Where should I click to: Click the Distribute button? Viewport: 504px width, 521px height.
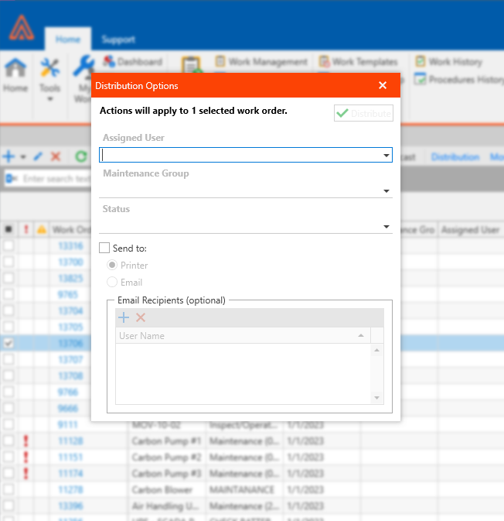click(363, 114)
